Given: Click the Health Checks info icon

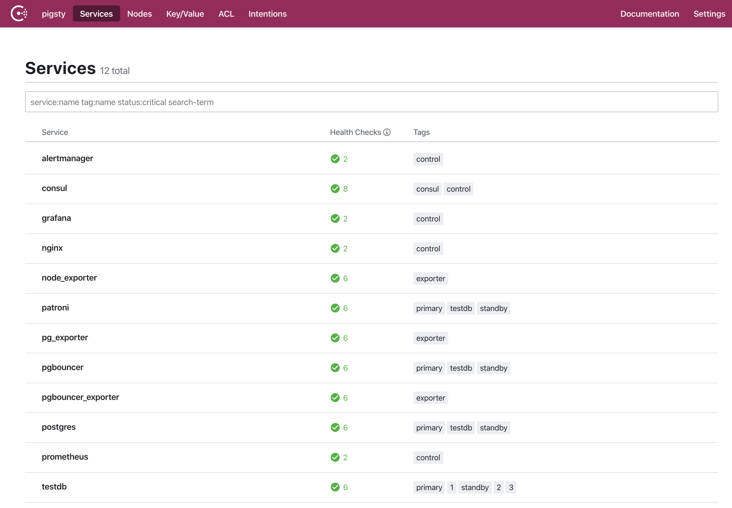Looking at the screenshot, I should [387, 132].
